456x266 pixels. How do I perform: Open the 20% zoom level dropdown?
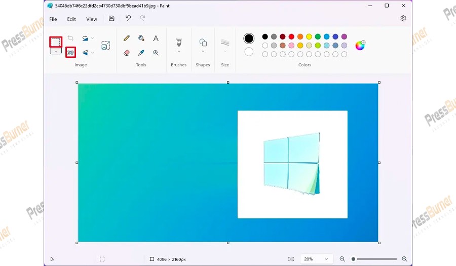click(317, 259)
